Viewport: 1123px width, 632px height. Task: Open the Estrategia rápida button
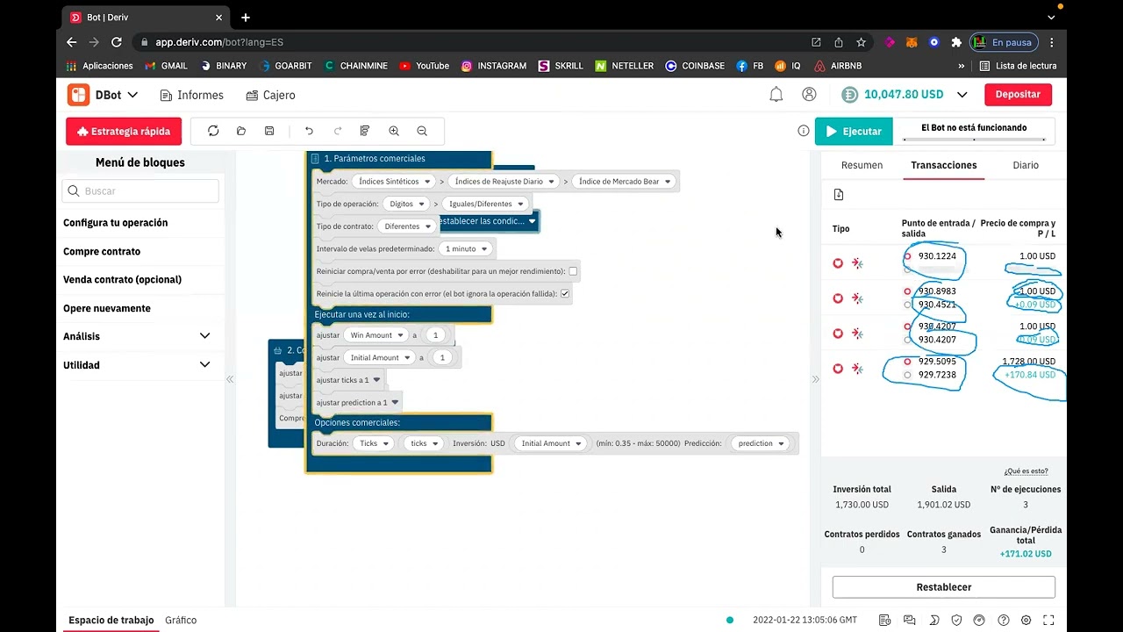tap(124, 132)
